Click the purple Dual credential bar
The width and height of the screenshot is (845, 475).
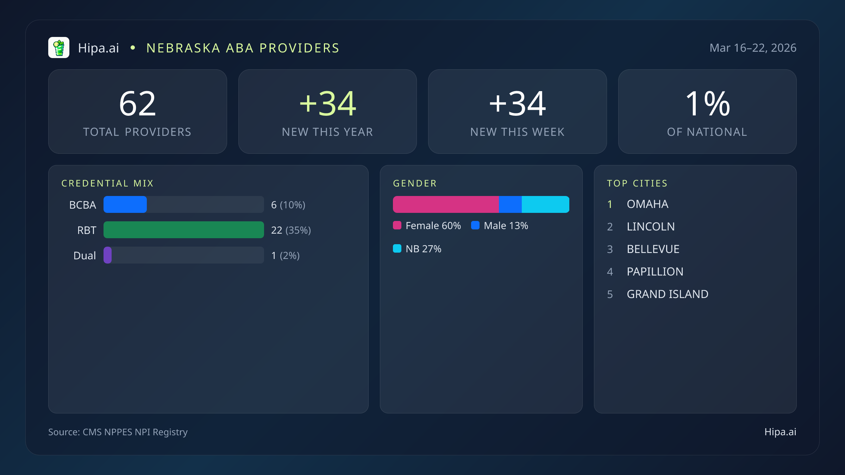[x=108, y=255]
